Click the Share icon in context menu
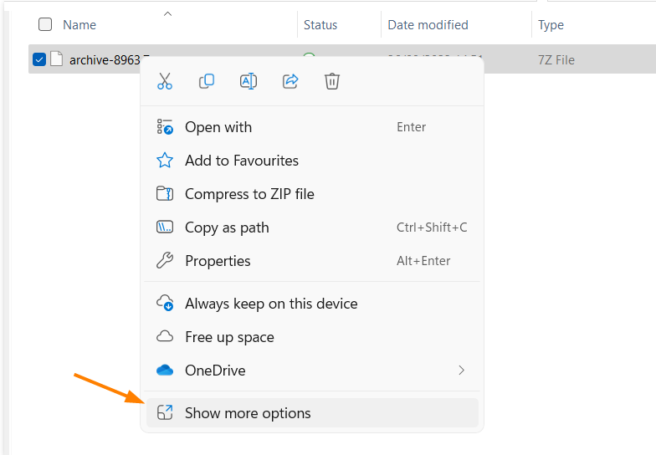 [x=290, y=81]
